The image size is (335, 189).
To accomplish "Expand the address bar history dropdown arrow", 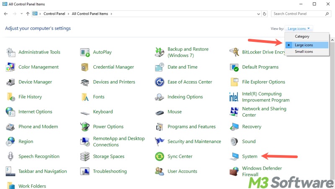I will pyautogui.click(x=258, y=14).
